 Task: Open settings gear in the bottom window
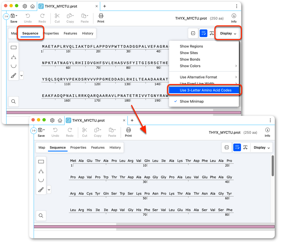[52, 120]
